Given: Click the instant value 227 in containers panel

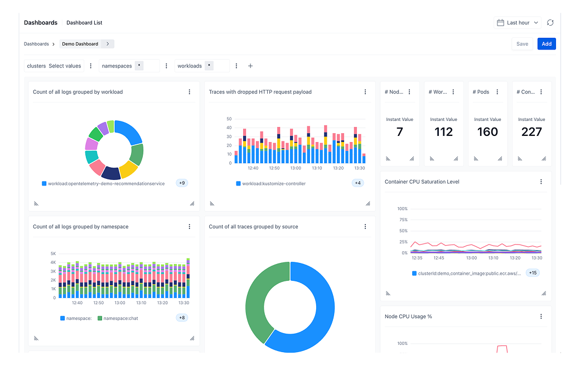Looking at the screenshot, I should click(x=531, y=132).
